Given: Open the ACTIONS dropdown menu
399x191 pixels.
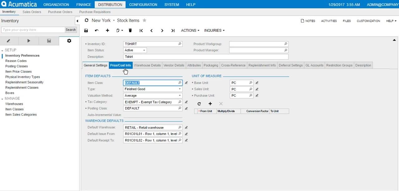Looking at the screenshot, I should pyautogui.click(x=190, y=30).
